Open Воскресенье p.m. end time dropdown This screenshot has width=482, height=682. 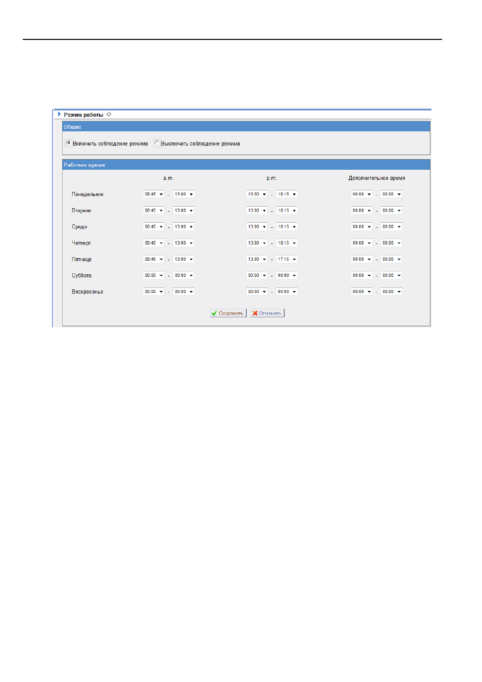coord(286,291)
